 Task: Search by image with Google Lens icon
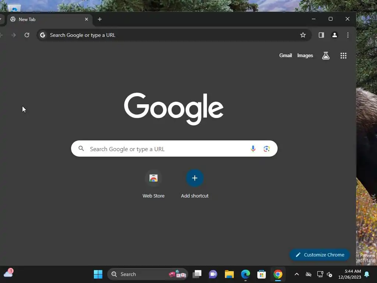(x=267, y=149)
